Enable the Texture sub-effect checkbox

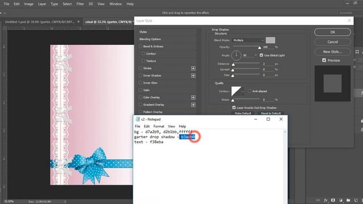143,61
